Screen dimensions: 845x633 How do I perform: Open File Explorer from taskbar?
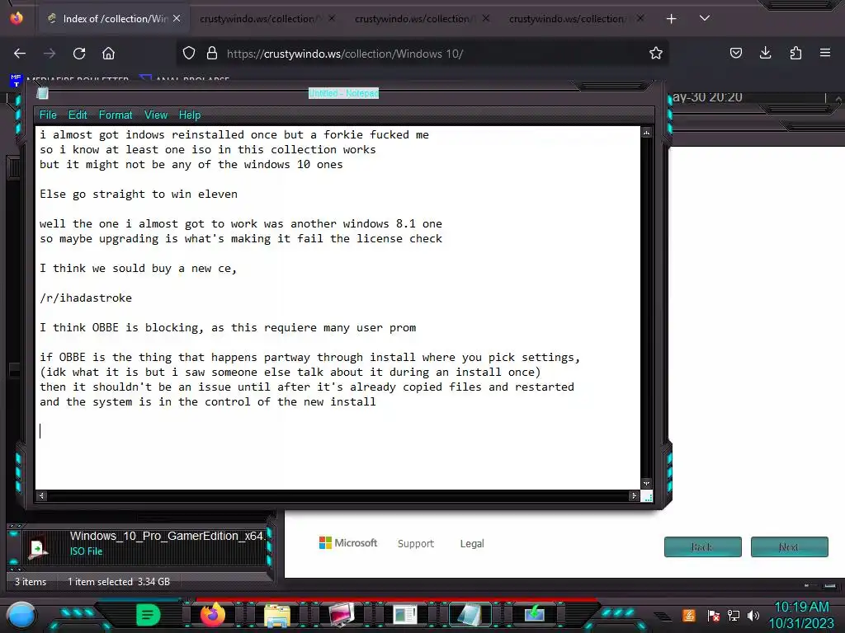(277, 615)
